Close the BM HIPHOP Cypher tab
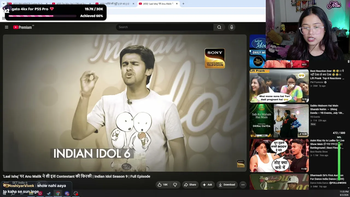Viewport: 350px width, 197px height. (46, 4)
